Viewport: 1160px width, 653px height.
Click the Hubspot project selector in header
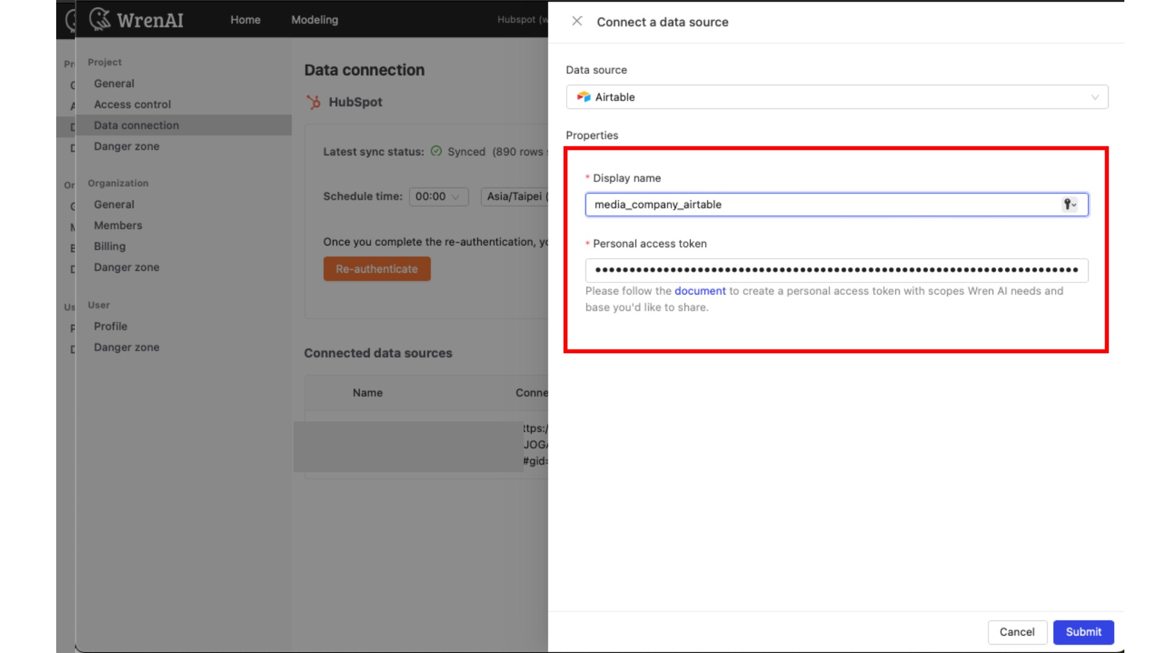(x=522, y=19)
